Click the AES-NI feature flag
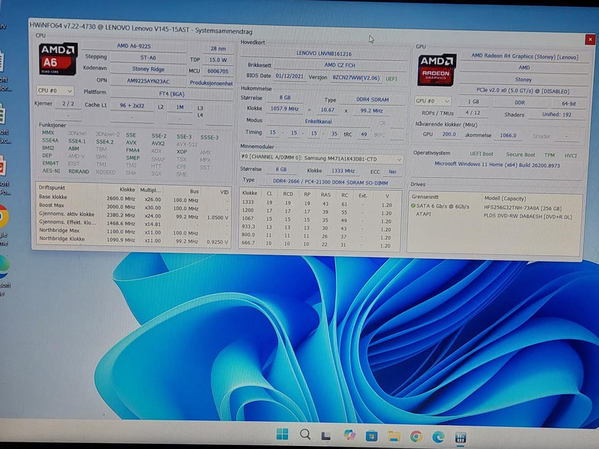This screenshot has height=449, width=599. pyautogui.click(x=50, y=171)
